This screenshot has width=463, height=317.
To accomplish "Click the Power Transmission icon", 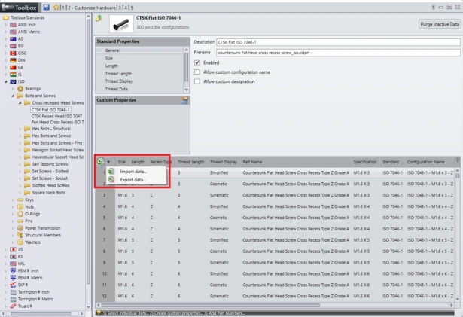I will click(20, 228).
